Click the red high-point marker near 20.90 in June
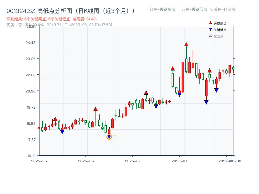Screen dimensions: 259x194 146,93
